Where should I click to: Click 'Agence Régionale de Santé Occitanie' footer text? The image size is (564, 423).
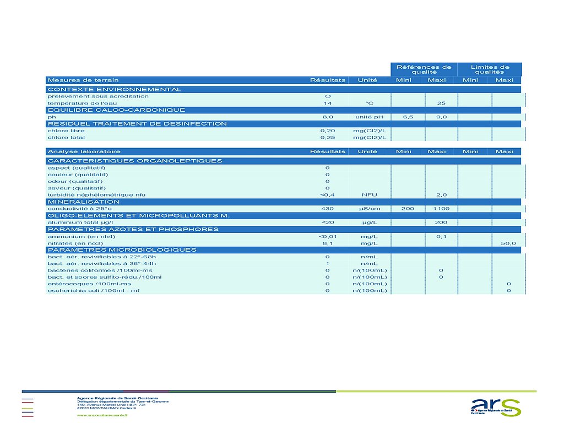tap(117, 398)
